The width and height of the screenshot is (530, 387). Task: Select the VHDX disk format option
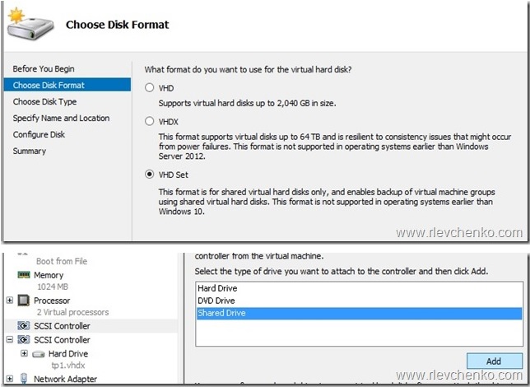click(x=150, y=121)
